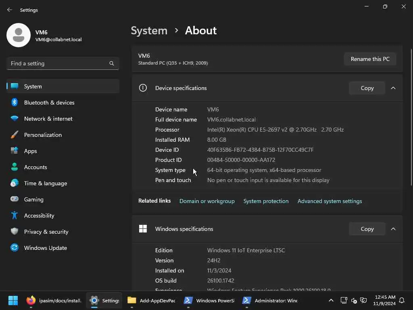Switch to Windows PowerShell taskbar window
This screenshot has width=413, height=310.
[209, 300]
